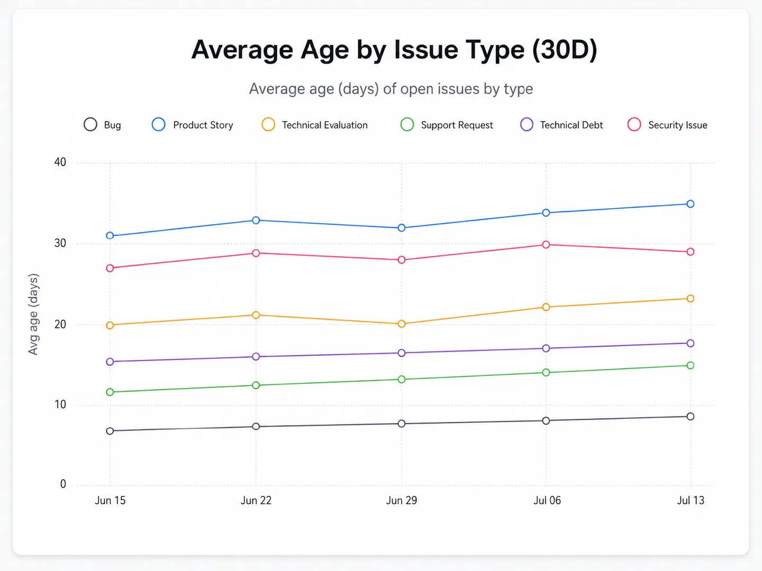Click the 'Jun 22' x-axis label

[256, 500]
